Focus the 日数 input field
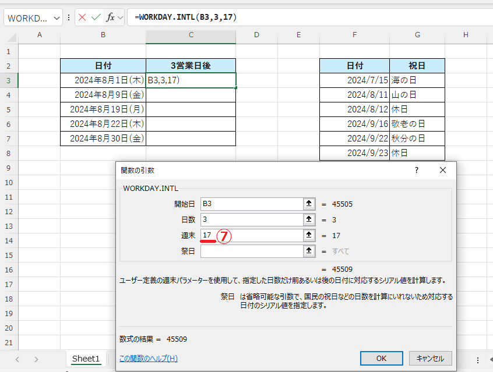493x372 pixels. tap(252, 219)
